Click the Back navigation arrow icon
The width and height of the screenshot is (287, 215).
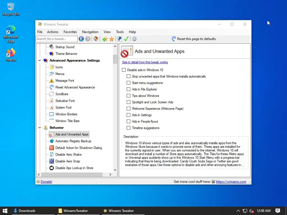pyautogui.click(x=81, y=39)
